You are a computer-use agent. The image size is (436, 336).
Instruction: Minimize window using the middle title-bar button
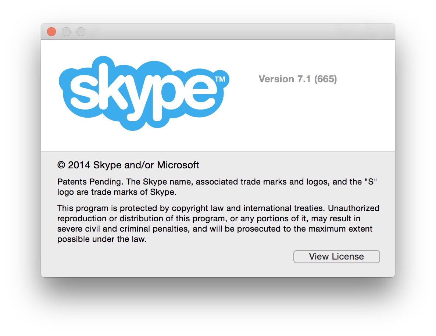click(66, 32)
